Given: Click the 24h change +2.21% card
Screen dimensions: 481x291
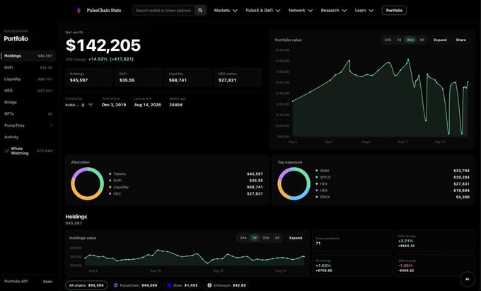Looking at the screenshot, I should [435, 241].
